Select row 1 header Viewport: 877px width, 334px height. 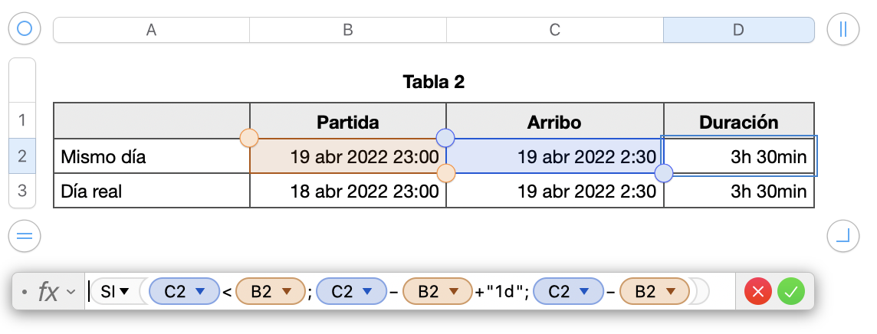point(21,120)
